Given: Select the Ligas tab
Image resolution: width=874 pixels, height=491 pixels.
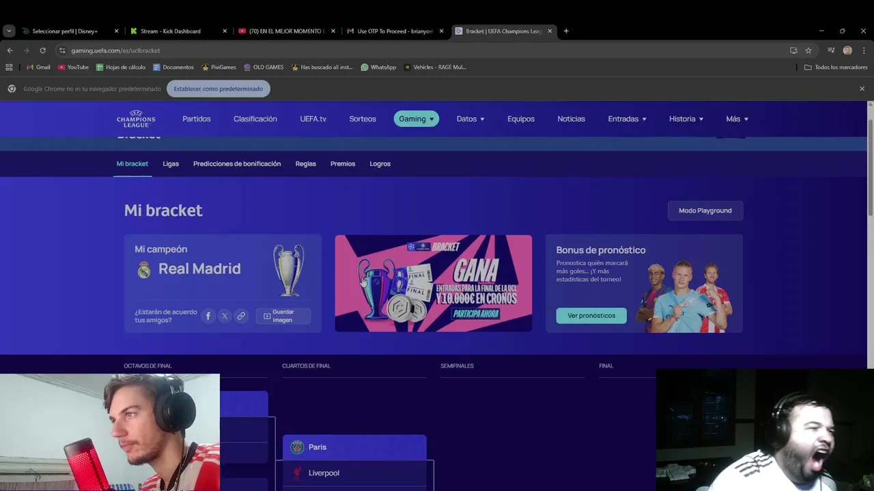Looking at the screenshot, I should coord(171,164).
